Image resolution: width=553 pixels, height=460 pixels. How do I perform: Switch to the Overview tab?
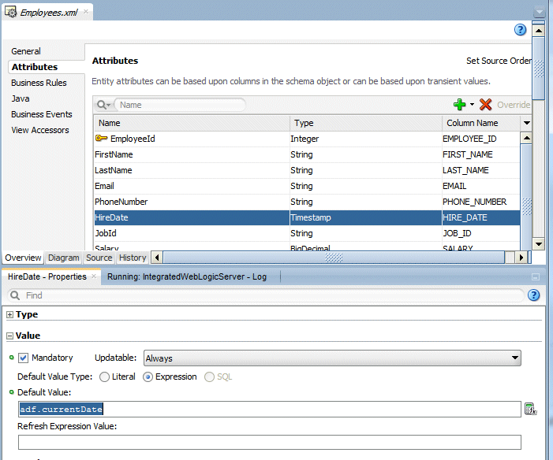click(23, 258)
